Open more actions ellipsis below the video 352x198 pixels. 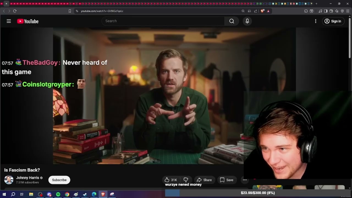point(244,180)
